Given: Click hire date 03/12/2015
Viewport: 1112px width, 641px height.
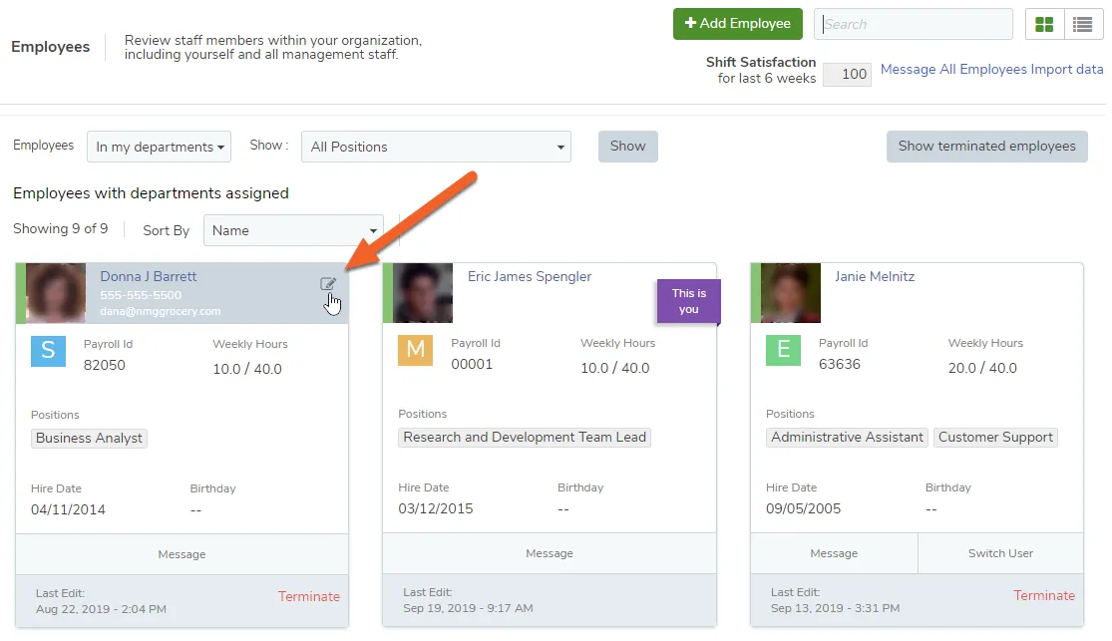Looking at the screenshot, I should pyautogui.click(x=436, y=509).
